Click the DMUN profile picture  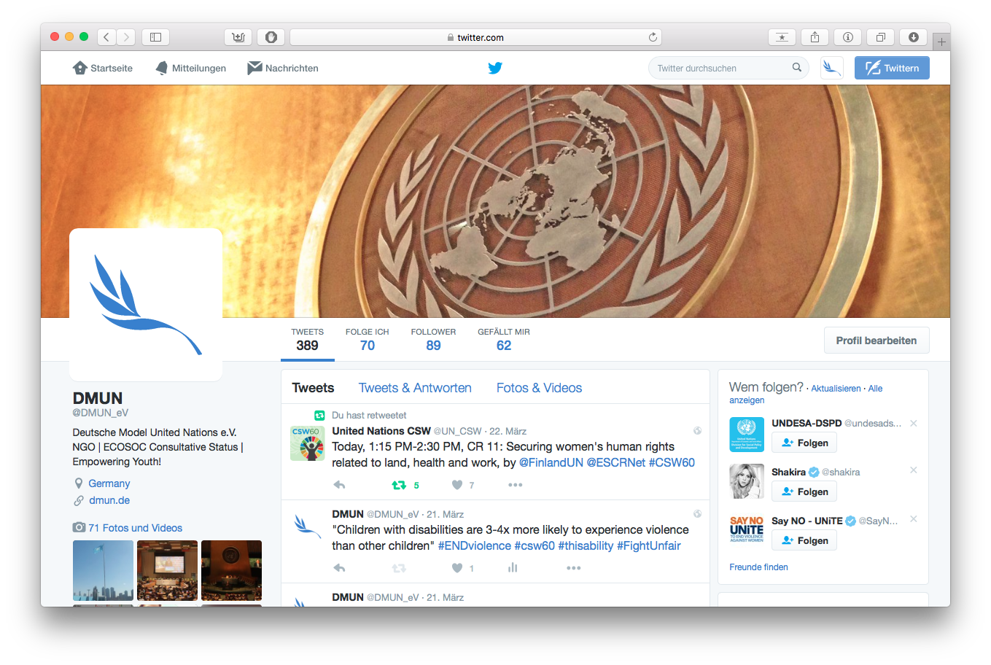[x=146, y=305]
